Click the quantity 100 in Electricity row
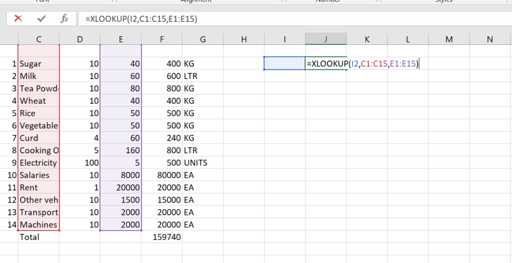 coord(80,163)
